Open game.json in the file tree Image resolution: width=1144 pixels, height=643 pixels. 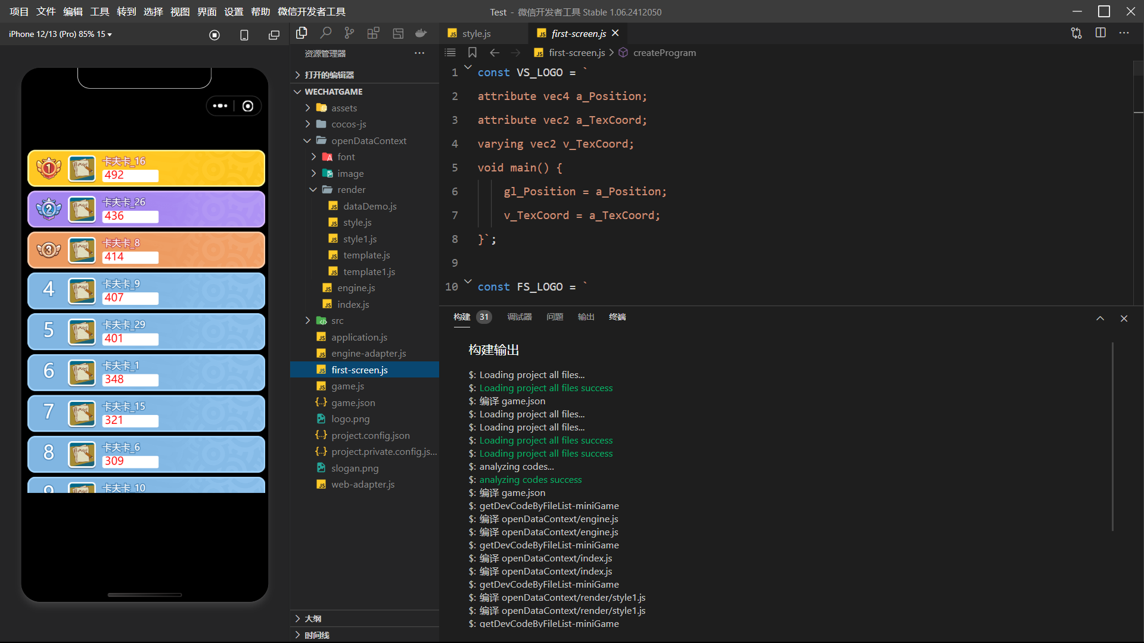tap(353, 402)
